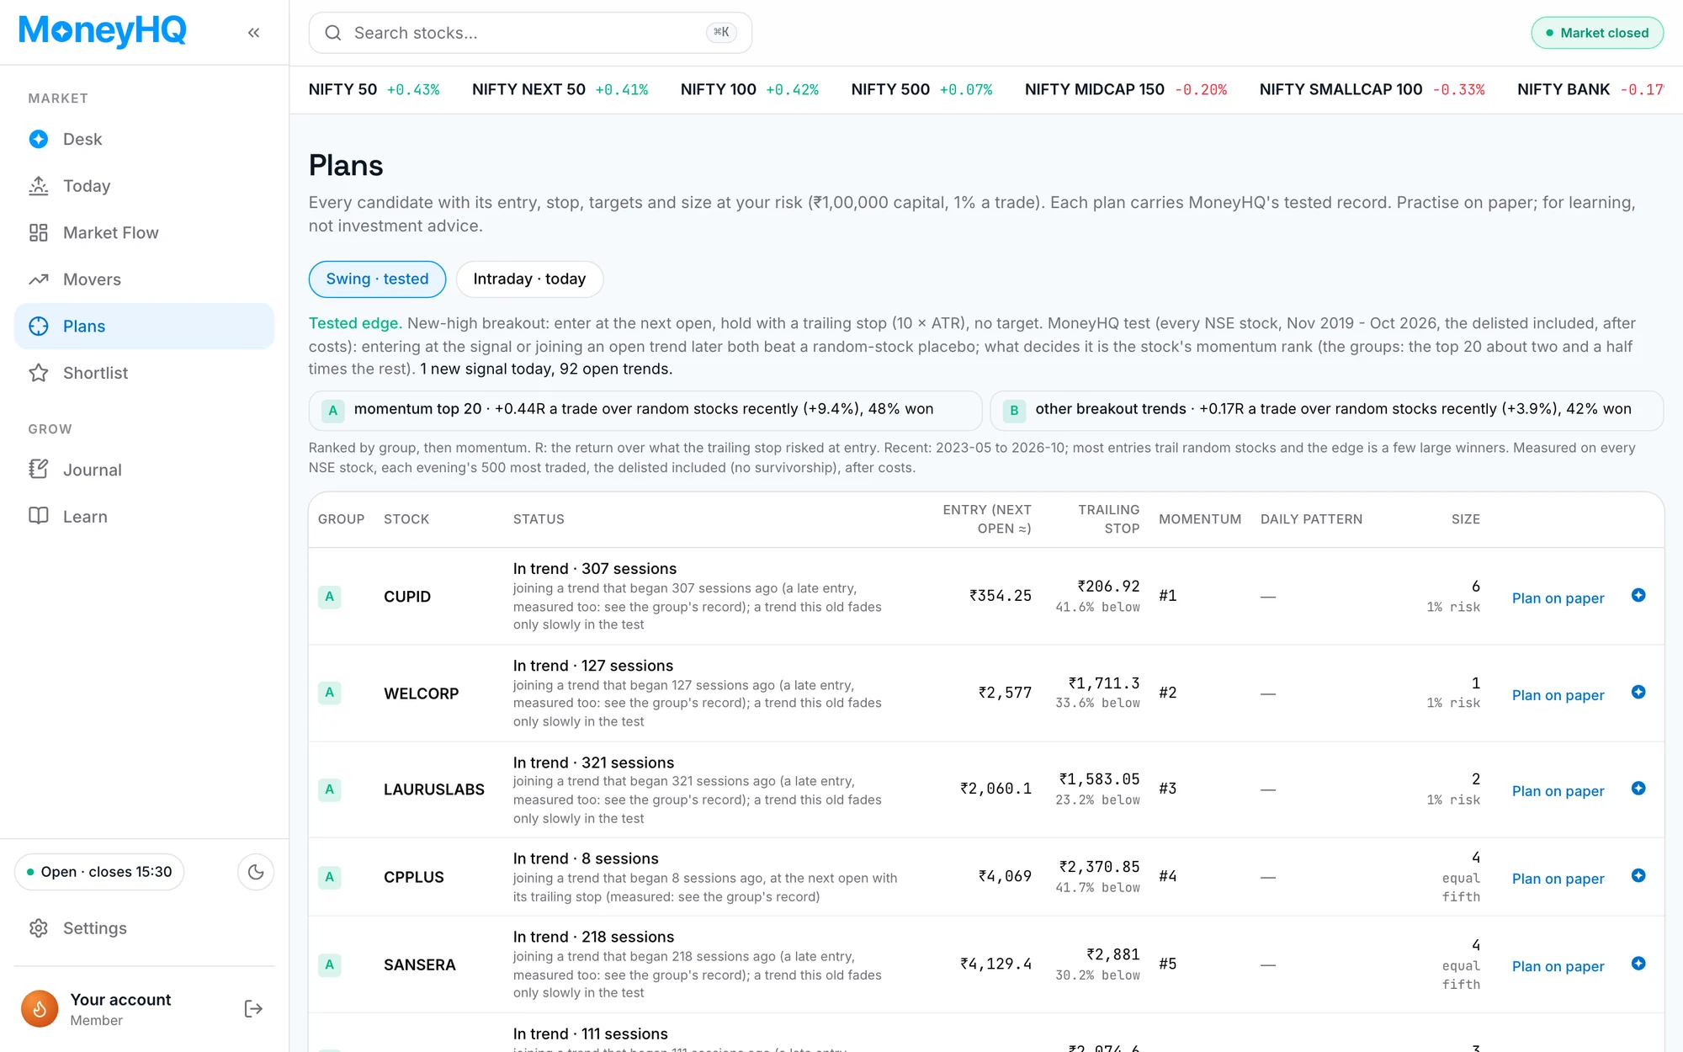
Task: Open Today sunrise icon in sidebar
Action: (x=39, y=186)
